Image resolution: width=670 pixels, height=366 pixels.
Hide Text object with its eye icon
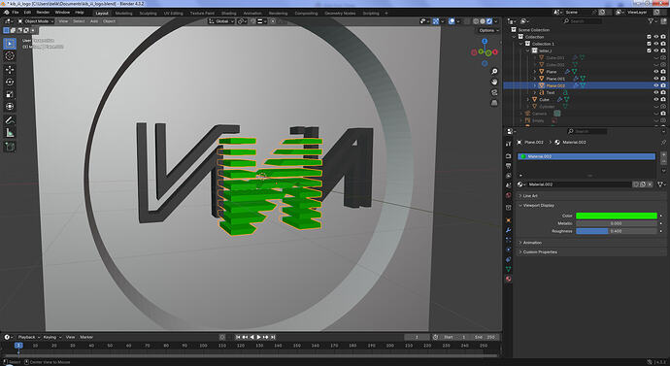pyautogui.click(x=656, y=92)
